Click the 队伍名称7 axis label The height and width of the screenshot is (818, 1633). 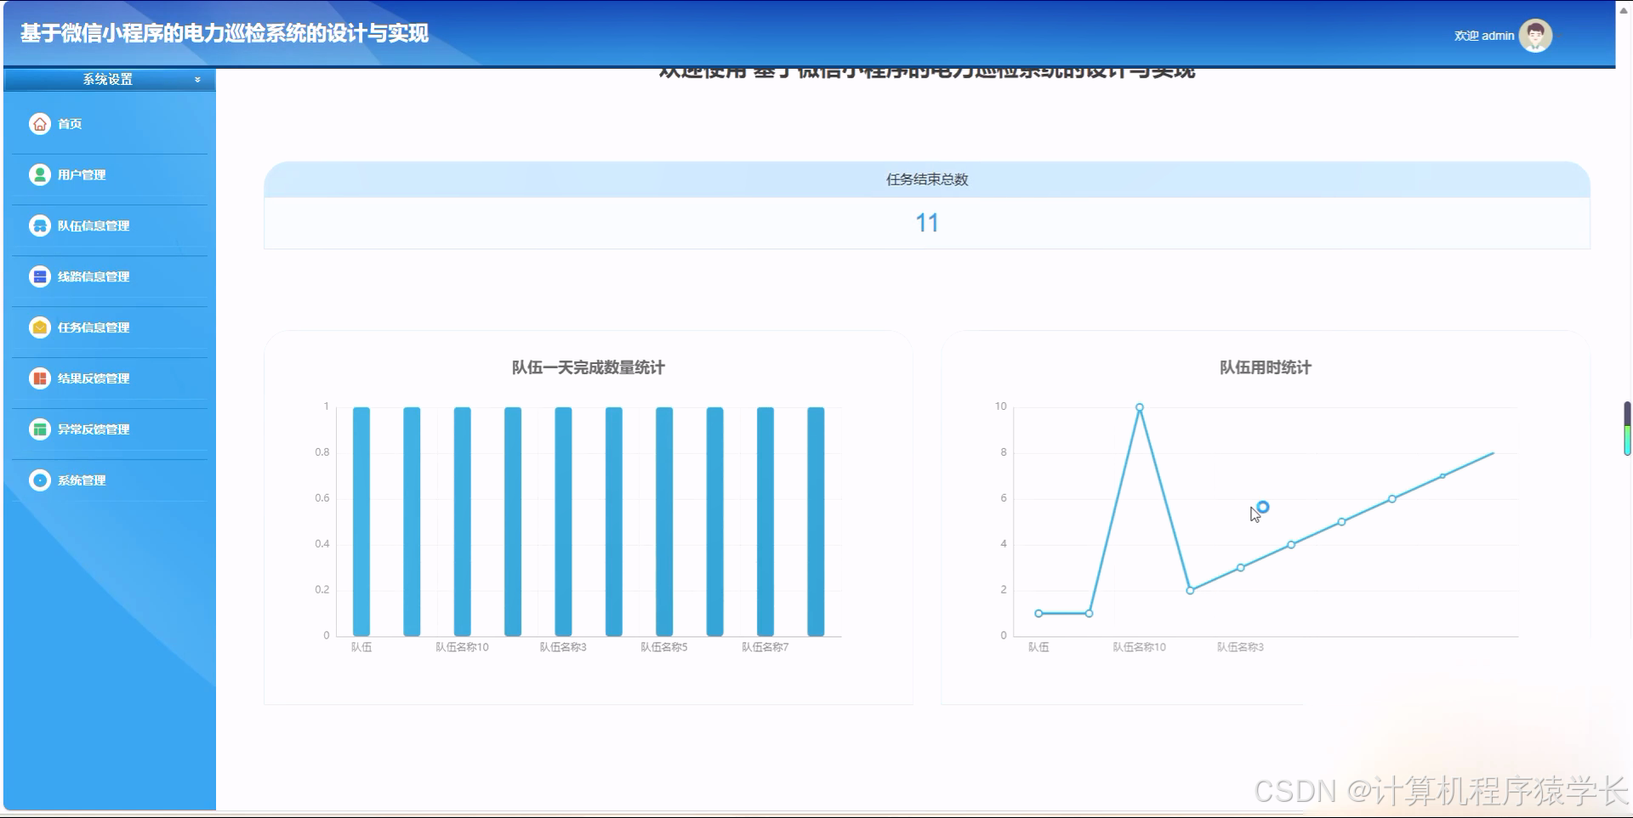(765, 647)
